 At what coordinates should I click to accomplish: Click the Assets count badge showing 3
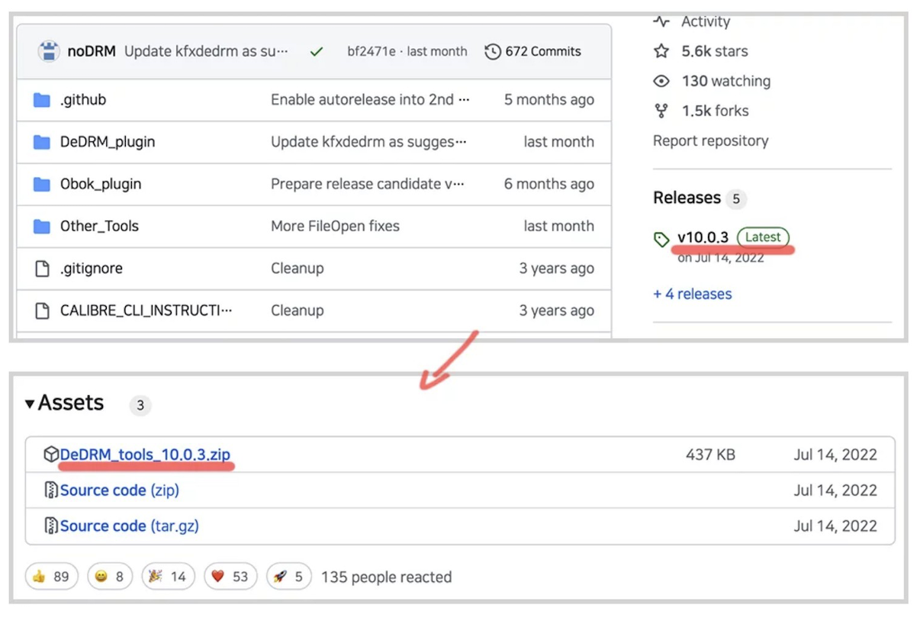coord(140,405)
